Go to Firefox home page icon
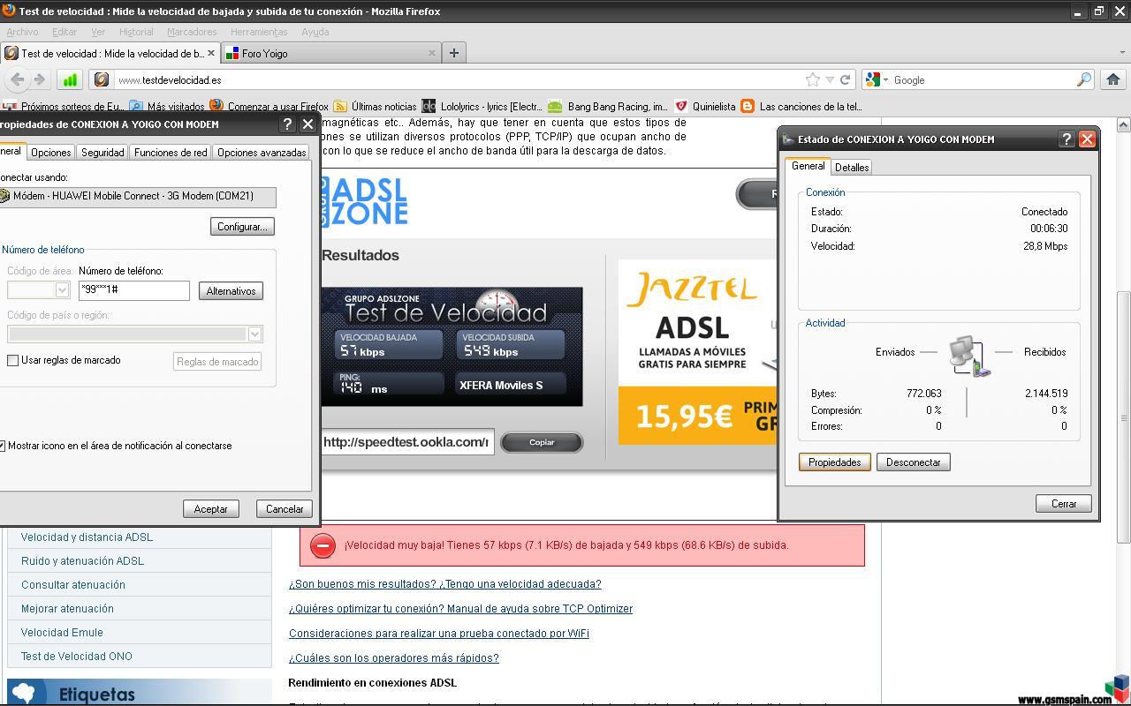The height and width of the screenshot is (706, 1131). coord(1113,79)
